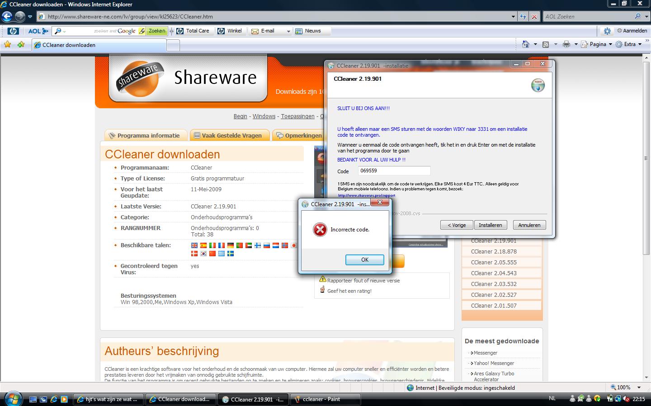
Task: Click the Shareware site logo
Action: click(188, 78)
